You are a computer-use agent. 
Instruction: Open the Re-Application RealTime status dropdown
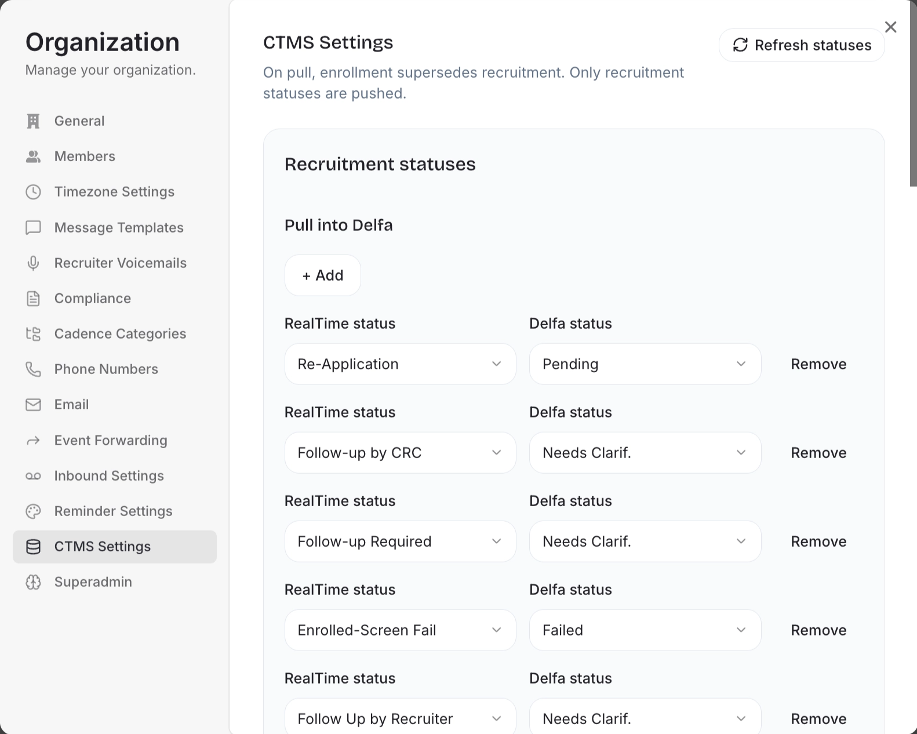(400, 364)
